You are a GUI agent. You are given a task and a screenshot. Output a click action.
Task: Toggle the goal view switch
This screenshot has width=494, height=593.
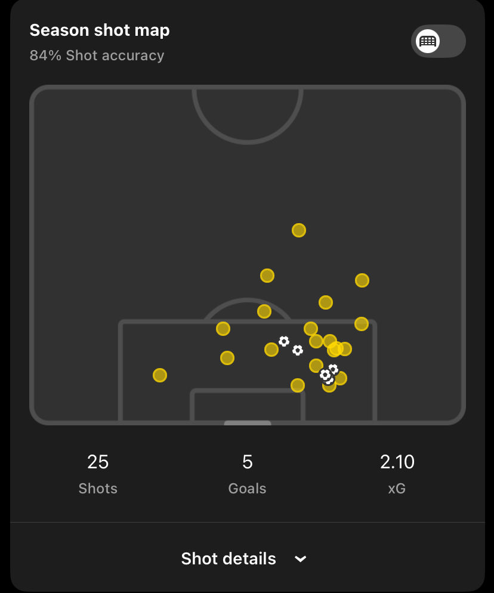click(439, 42)
